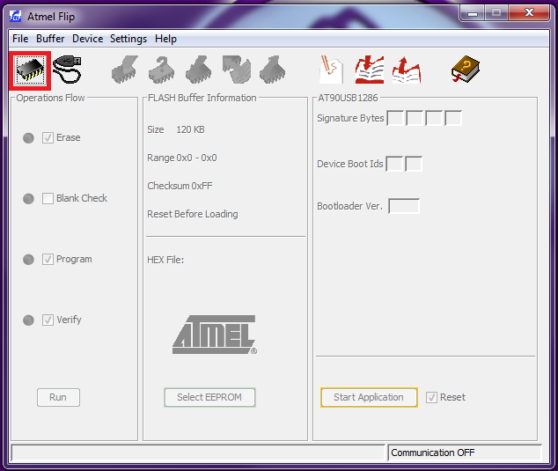Click the Verify status indicator light

28,320
